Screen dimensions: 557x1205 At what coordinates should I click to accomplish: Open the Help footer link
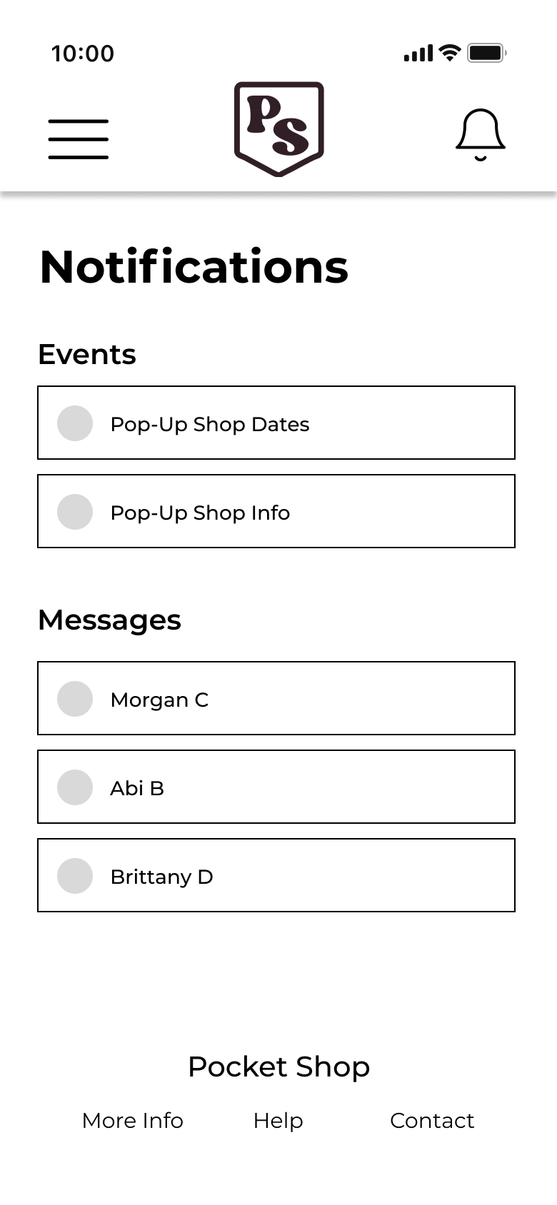pyautogui.click(x=278, y=1121)
